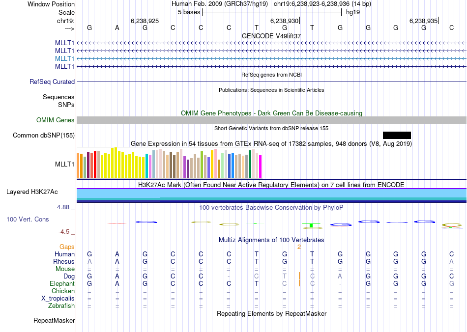Click the green bar in PhyloP conservation track
Screen dimensions: 467x332
click(311, 226)
